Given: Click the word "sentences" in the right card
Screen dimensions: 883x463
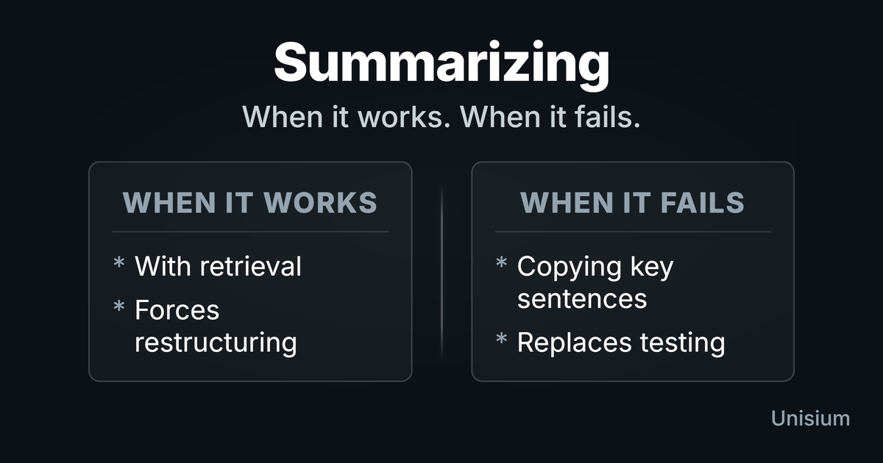Looking at the screenshot, I should tap(581, 298).
